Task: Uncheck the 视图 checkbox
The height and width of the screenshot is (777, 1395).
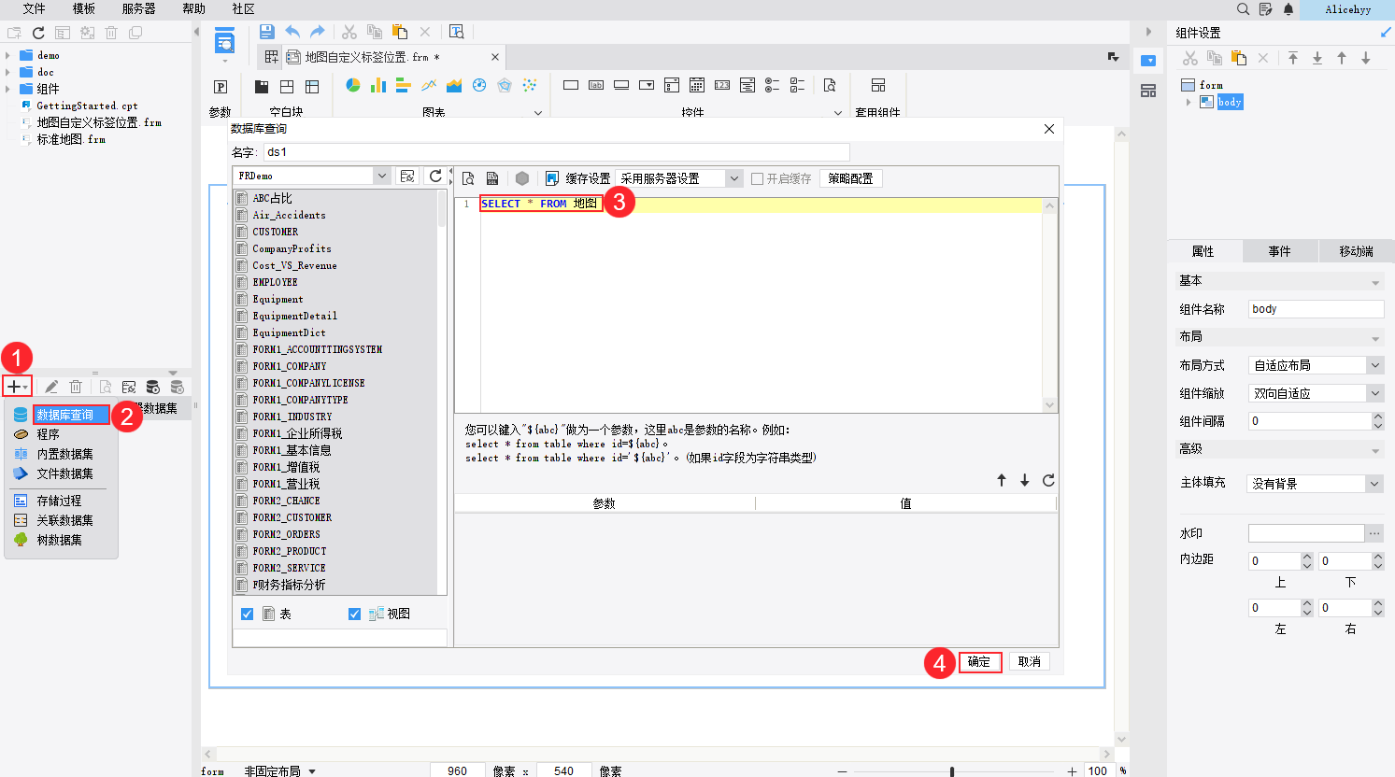Action: tap(354, 614)
